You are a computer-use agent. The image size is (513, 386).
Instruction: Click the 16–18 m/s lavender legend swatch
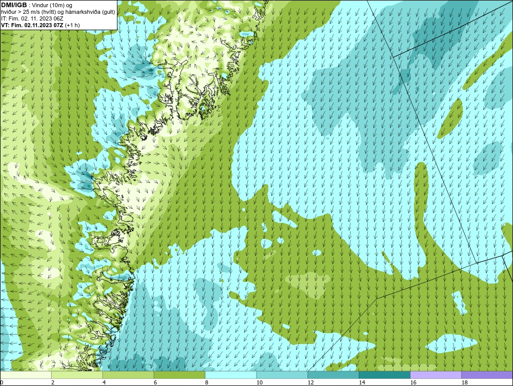(436, 375)
